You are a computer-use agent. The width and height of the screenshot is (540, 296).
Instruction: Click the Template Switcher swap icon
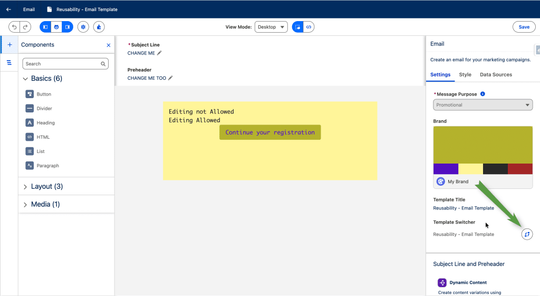527,234
